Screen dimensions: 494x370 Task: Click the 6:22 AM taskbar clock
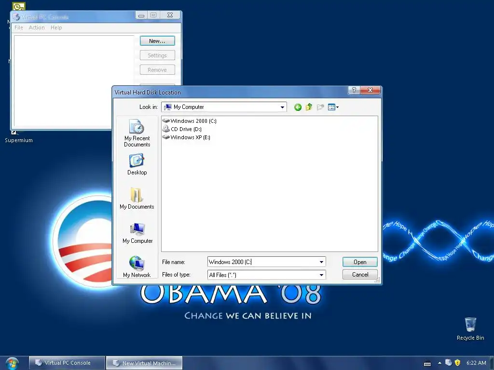(x=476, y=363)
